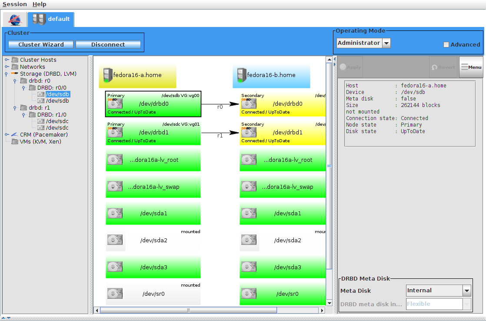This screenshot has height=321, width=486.
Task: Click the disk icon on /dev/sda1 block
Action: point(114,213)
